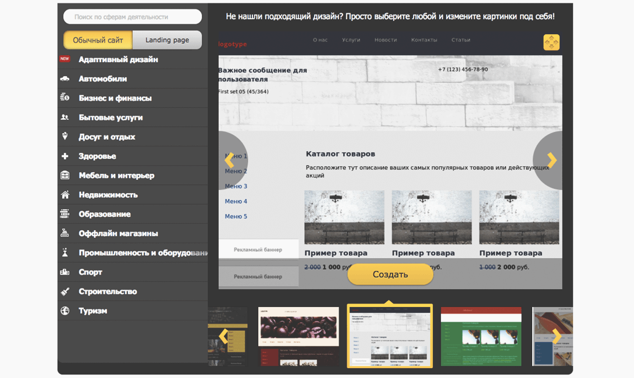Select the Обычный сайт tab

point(98,40)
